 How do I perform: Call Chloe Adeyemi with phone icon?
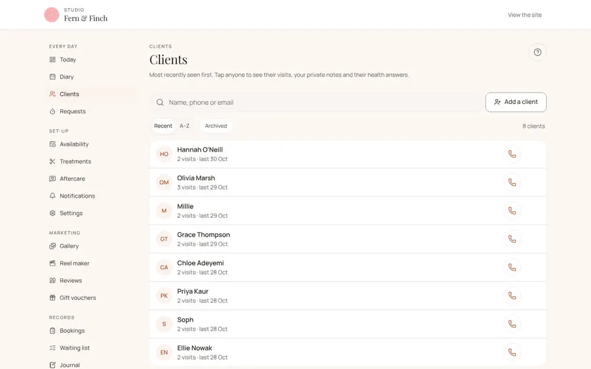[x=512, y=267]
